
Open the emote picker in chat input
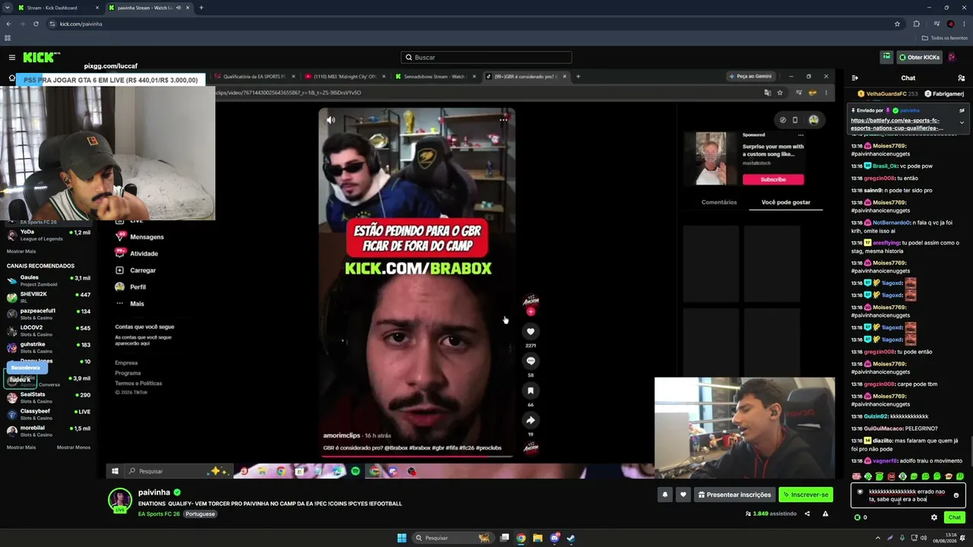pos(956,495)
